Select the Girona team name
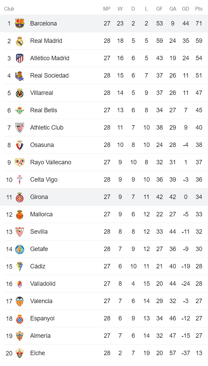The height and width of the screenshot is (366, 208). click(x=39, y=197)
